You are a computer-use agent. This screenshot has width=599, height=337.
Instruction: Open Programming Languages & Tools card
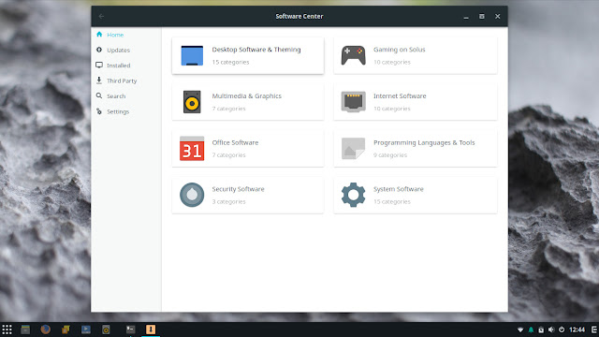[416, 149]
